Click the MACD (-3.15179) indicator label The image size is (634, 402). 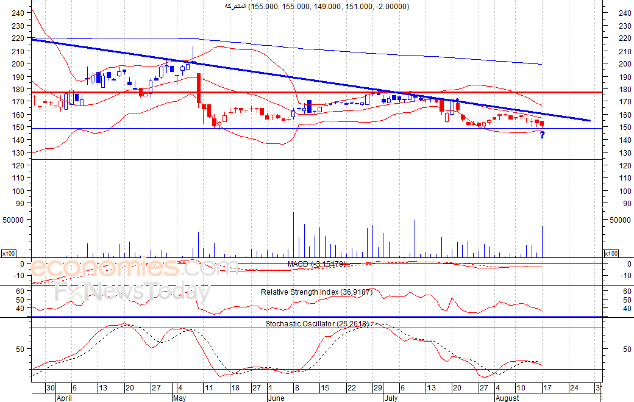[316, 264]
